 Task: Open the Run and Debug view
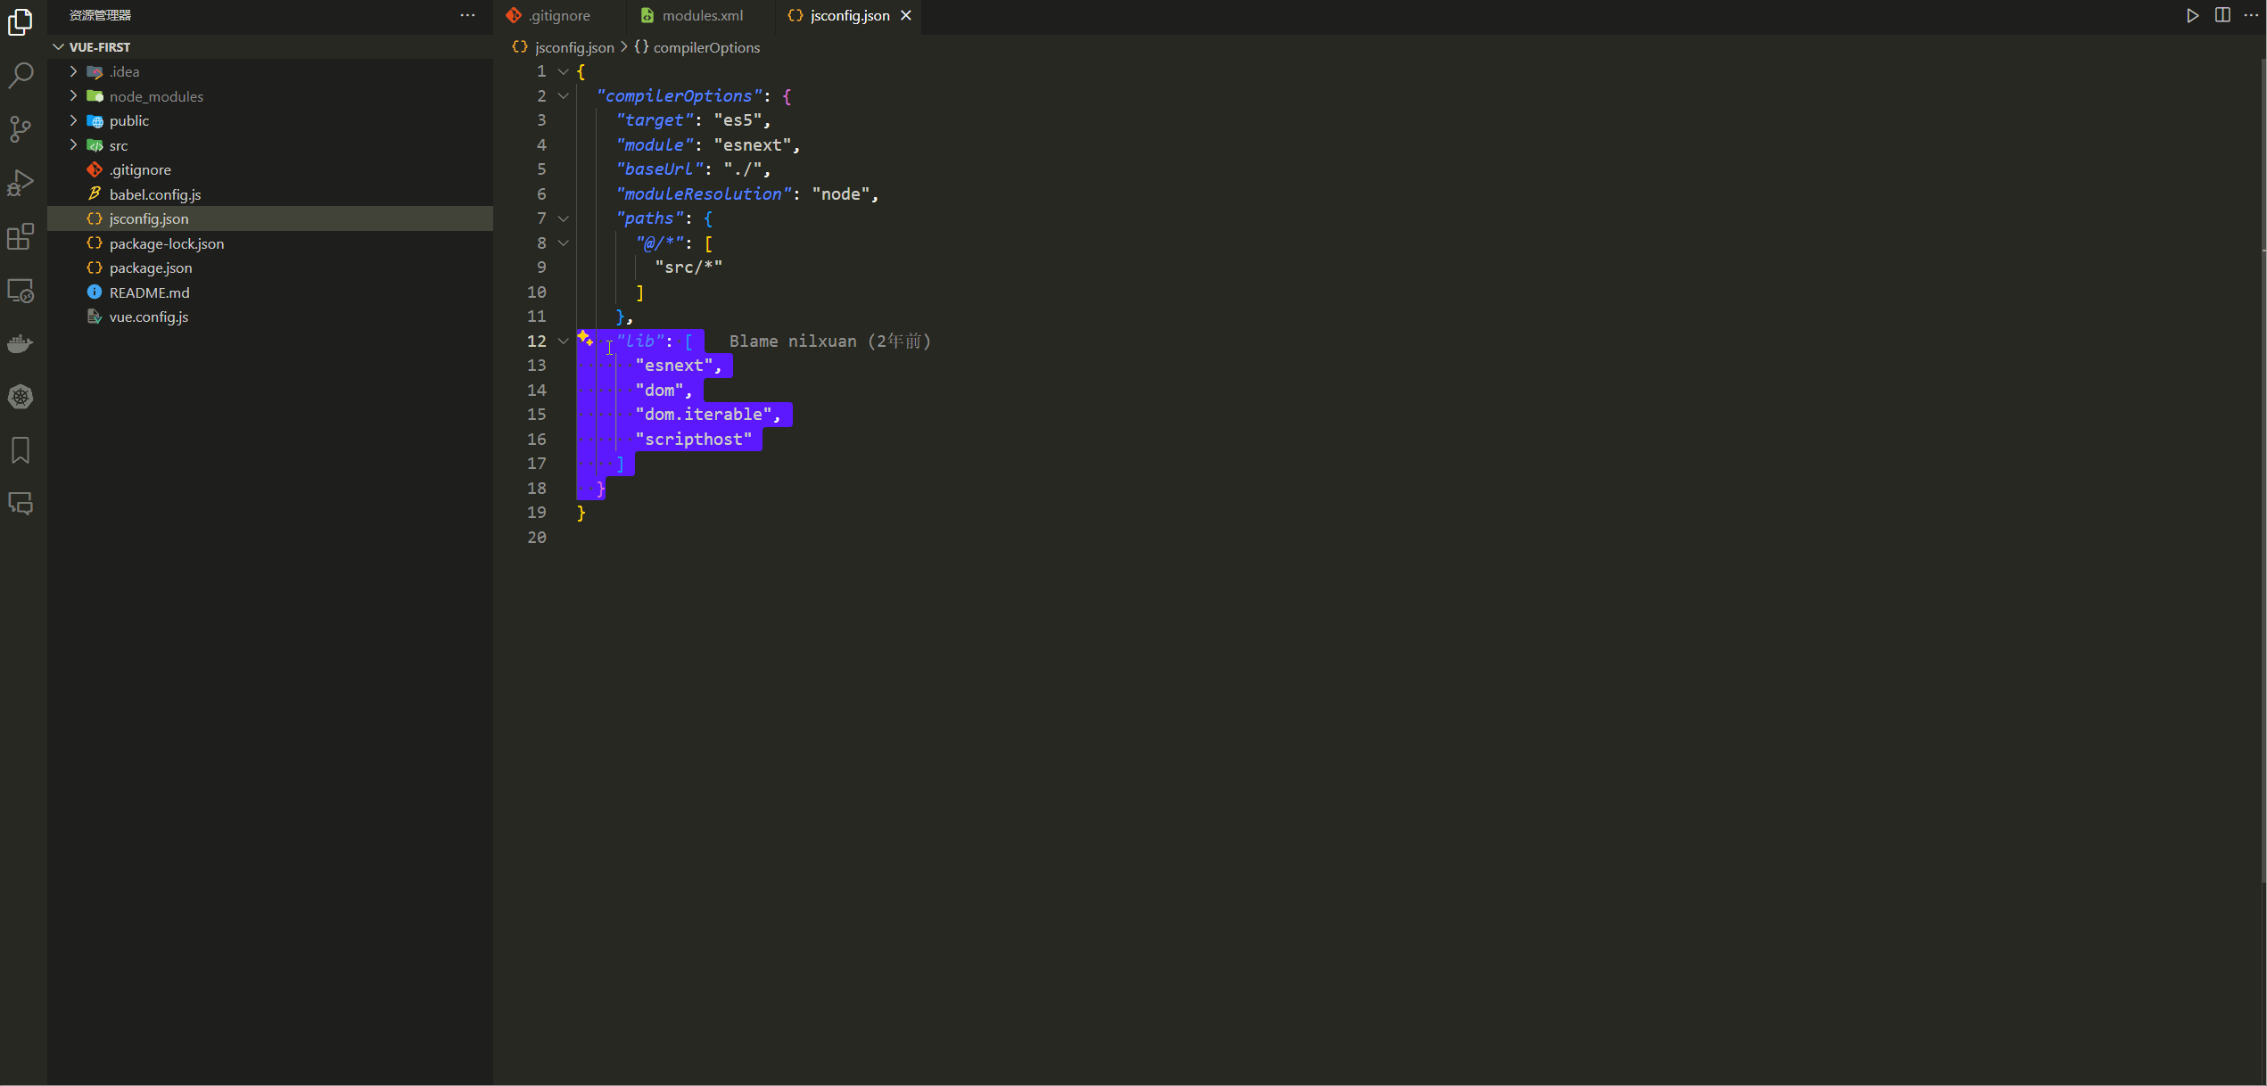click(x=21, y=183)
